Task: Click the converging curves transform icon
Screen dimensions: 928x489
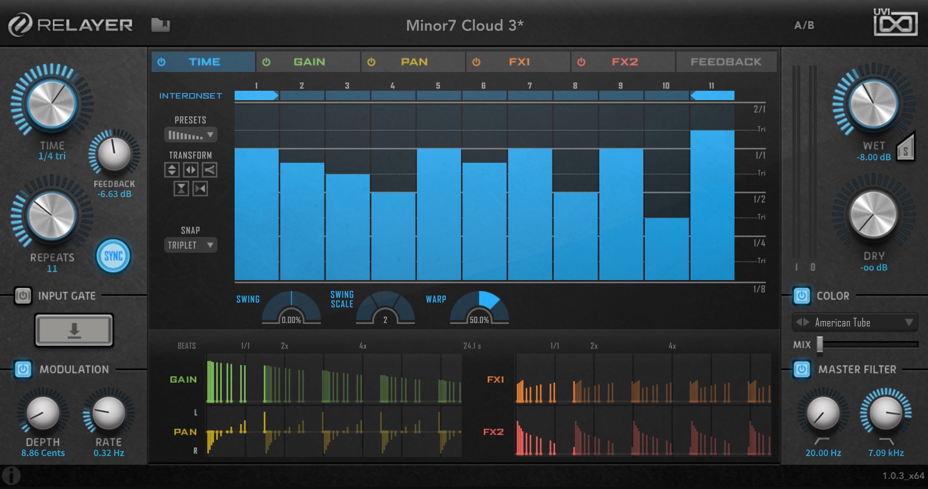Action: pyautogui.click(x=210, y=170)
